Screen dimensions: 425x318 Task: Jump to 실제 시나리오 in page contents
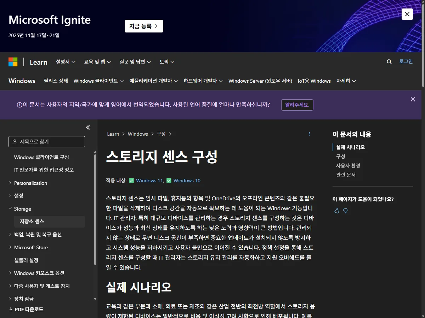coord(350,147)
